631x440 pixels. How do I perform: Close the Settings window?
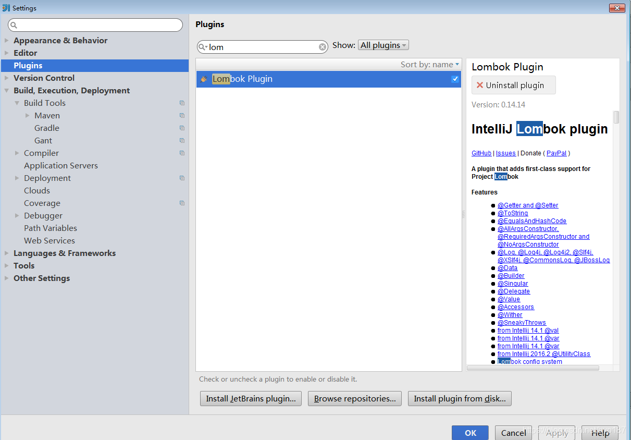(x=616, y=7)
